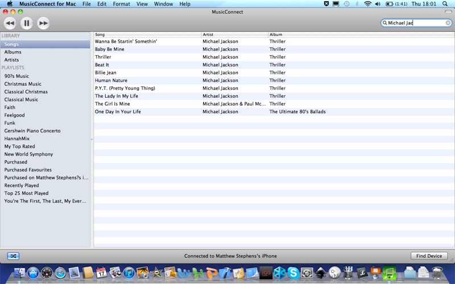Select the song One Day In Your Life
Viewport: 455px width, 284px height.
274,111
